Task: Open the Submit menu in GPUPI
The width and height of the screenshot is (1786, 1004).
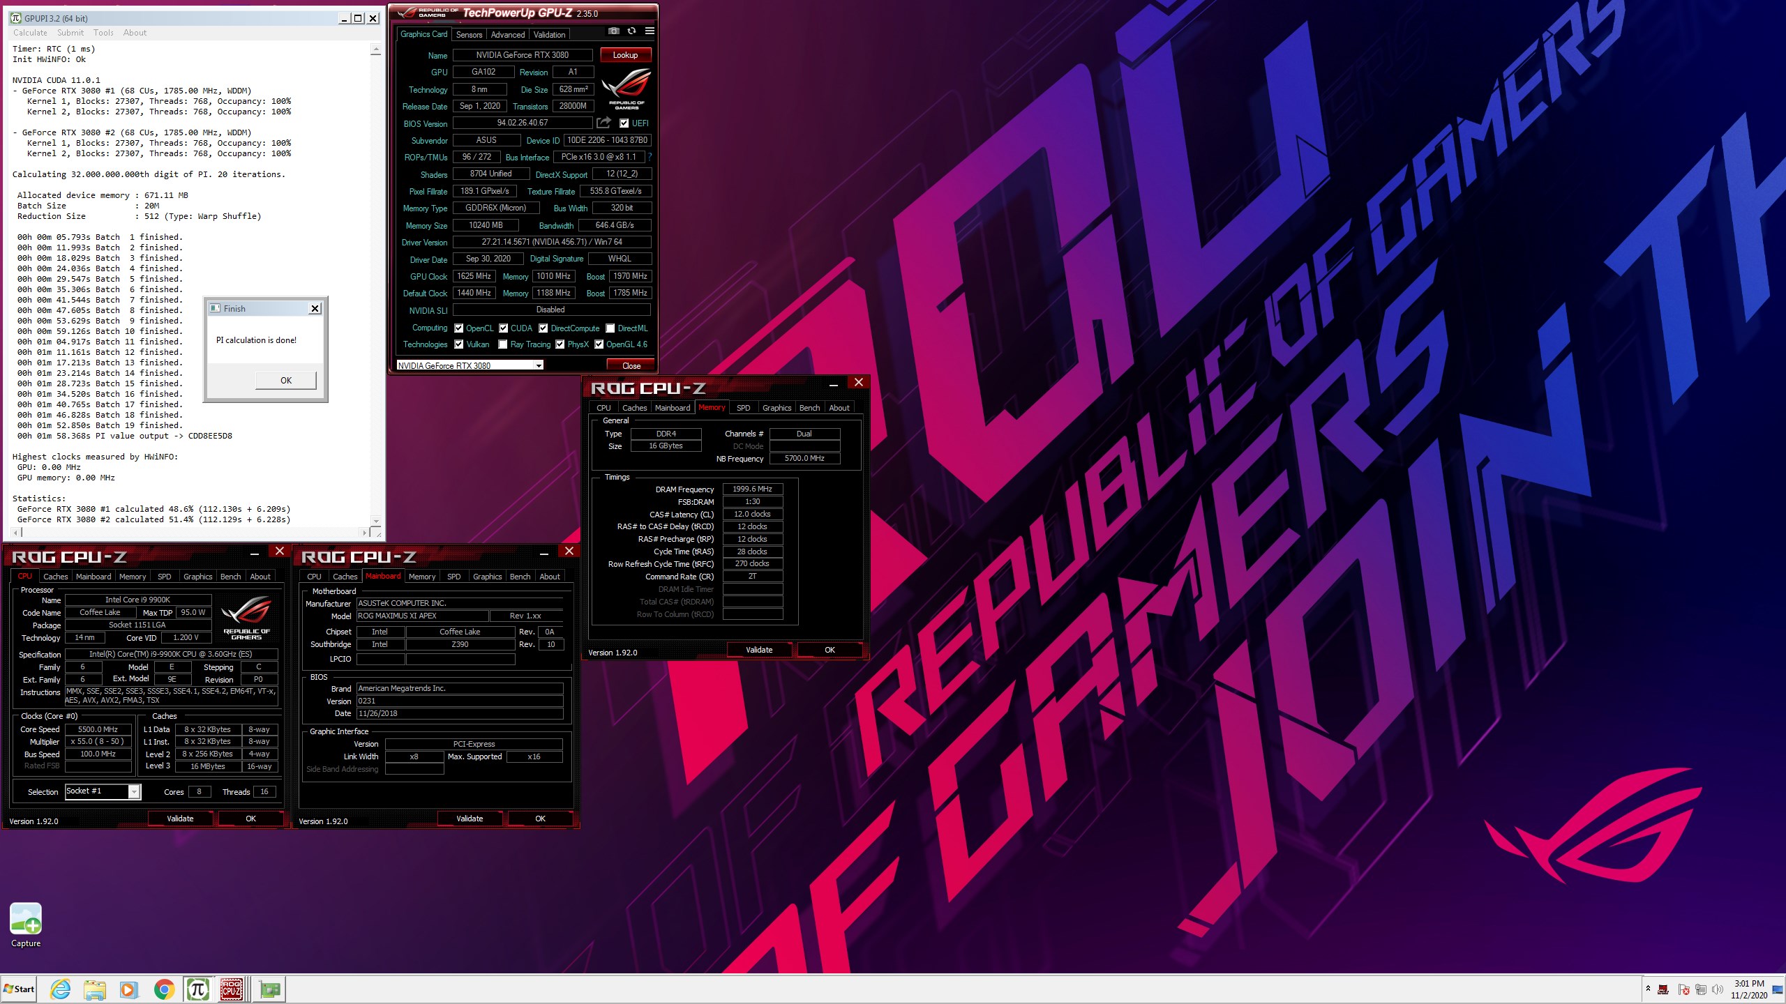Action: click(70, 33)
